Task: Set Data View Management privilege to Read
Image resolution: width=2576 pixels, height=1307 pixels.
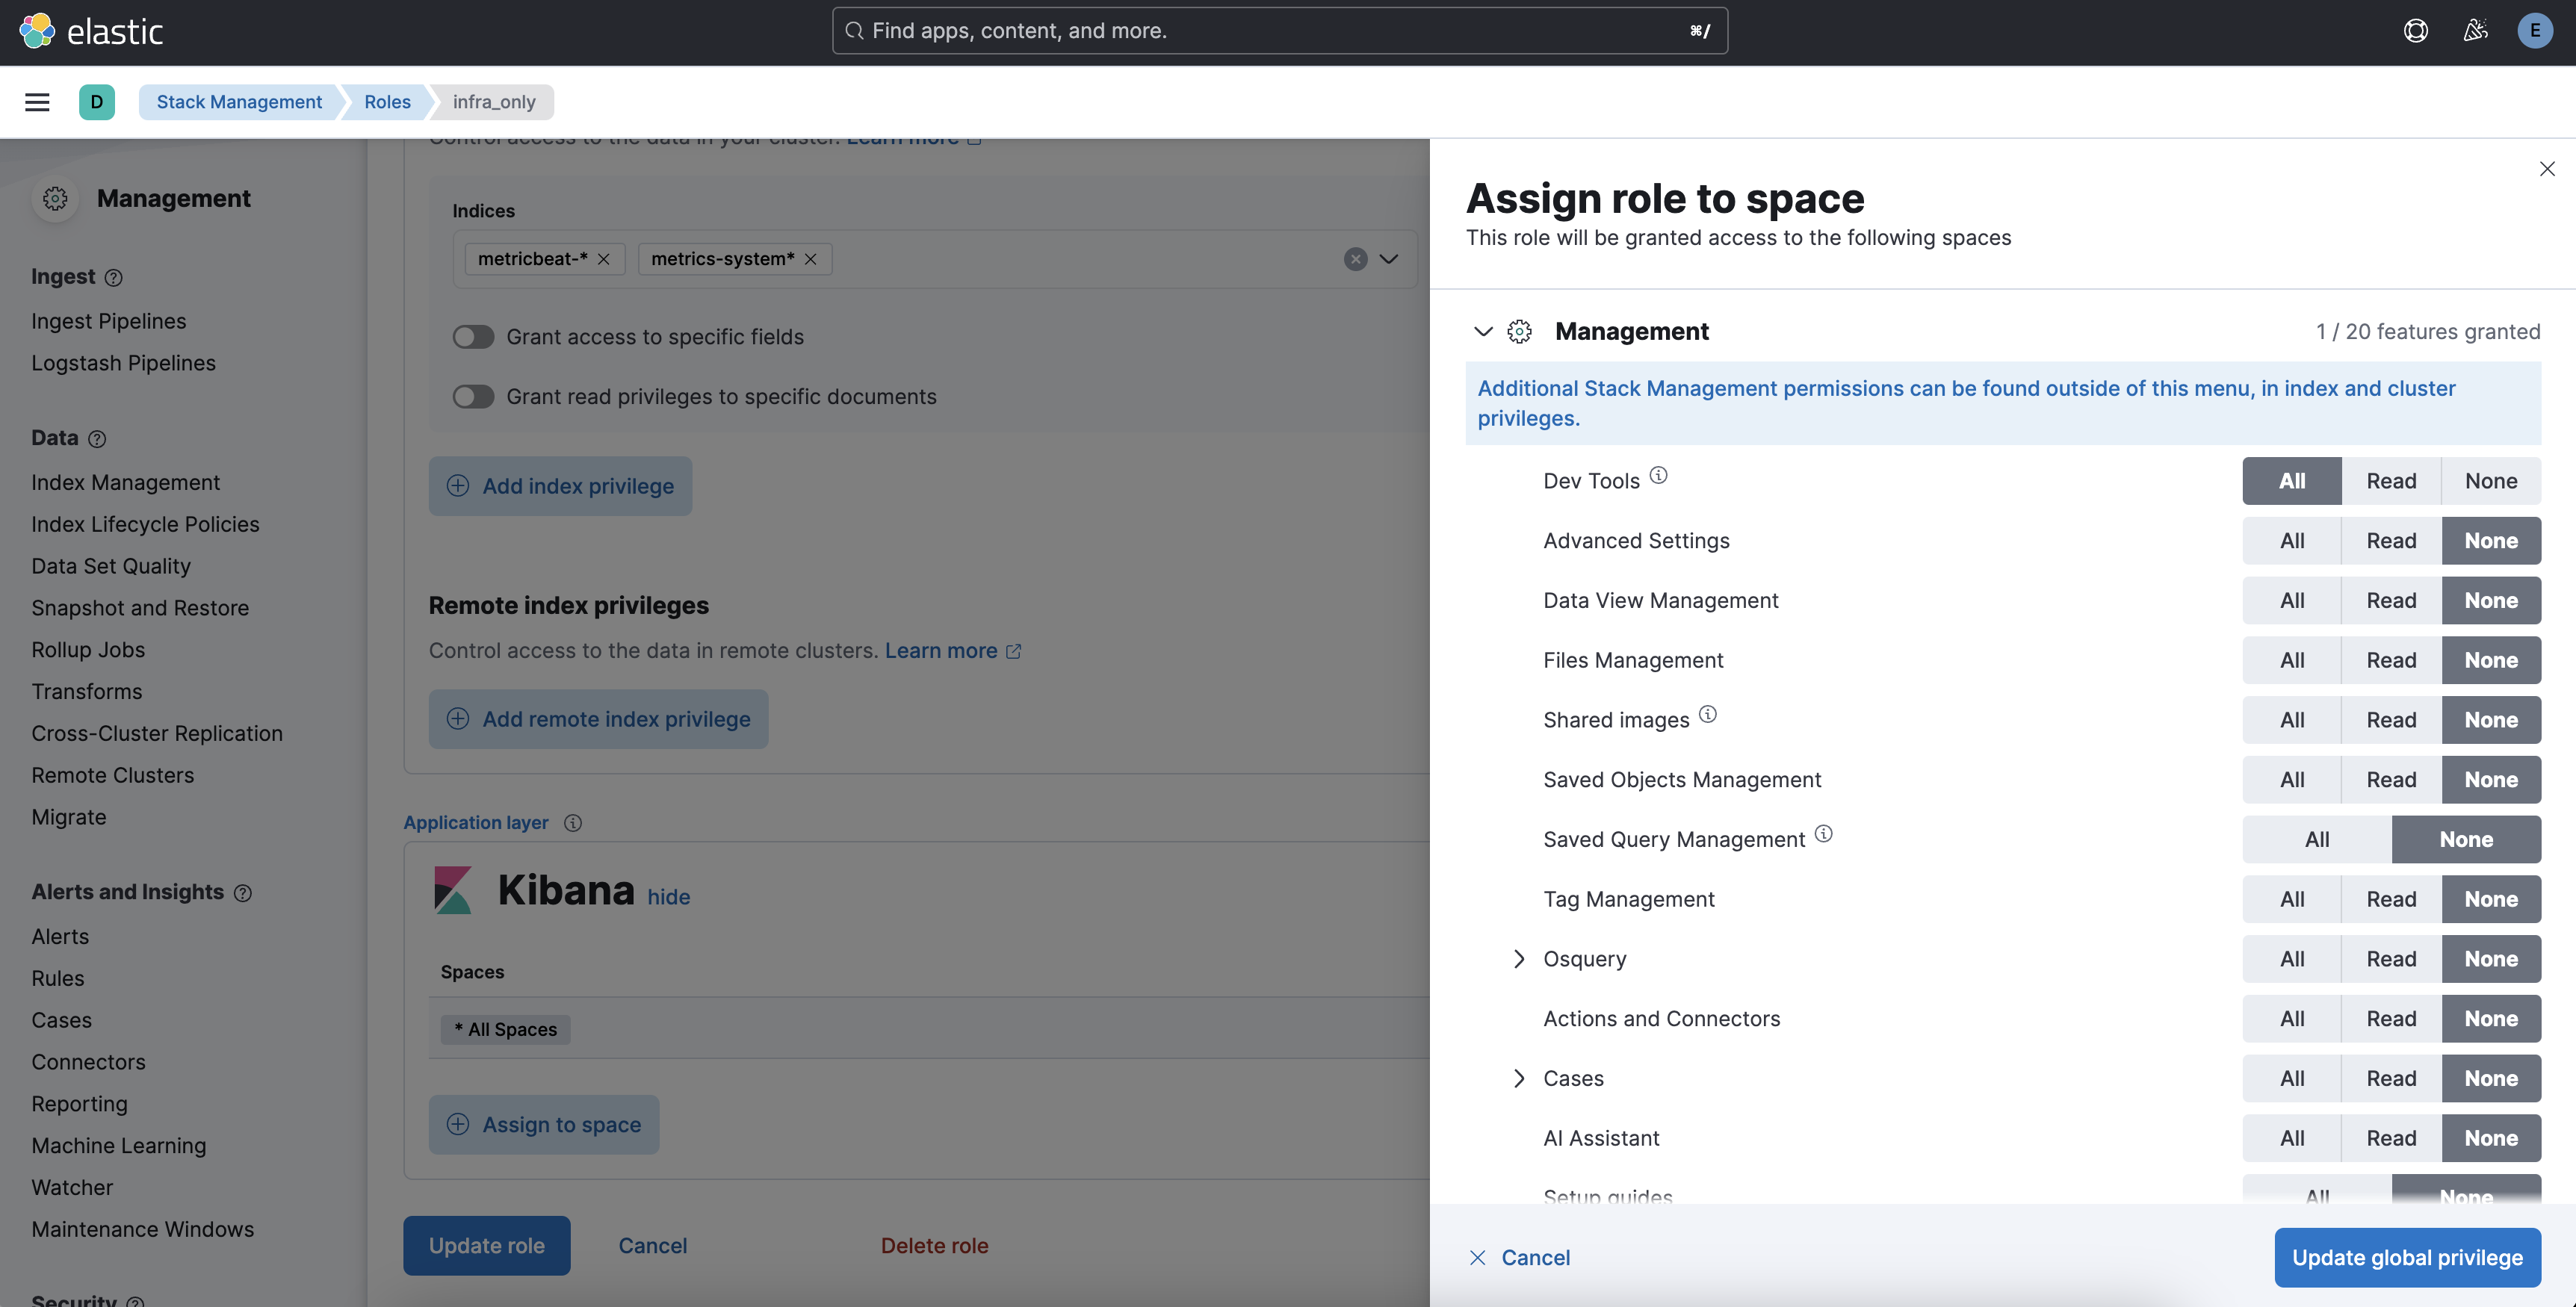Action: (2391, 601)
